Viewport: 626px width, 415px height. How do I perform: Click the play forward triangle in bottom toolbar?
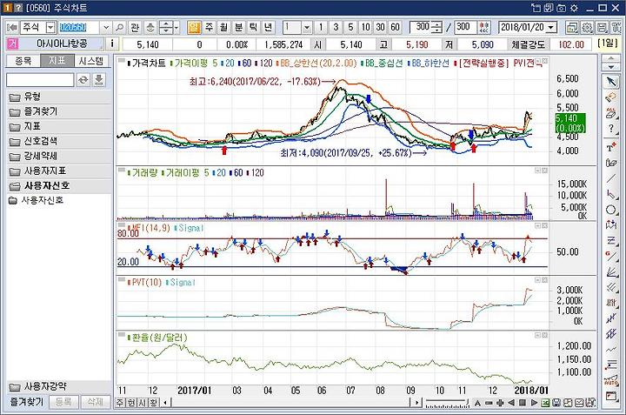(x=534, y=403)
